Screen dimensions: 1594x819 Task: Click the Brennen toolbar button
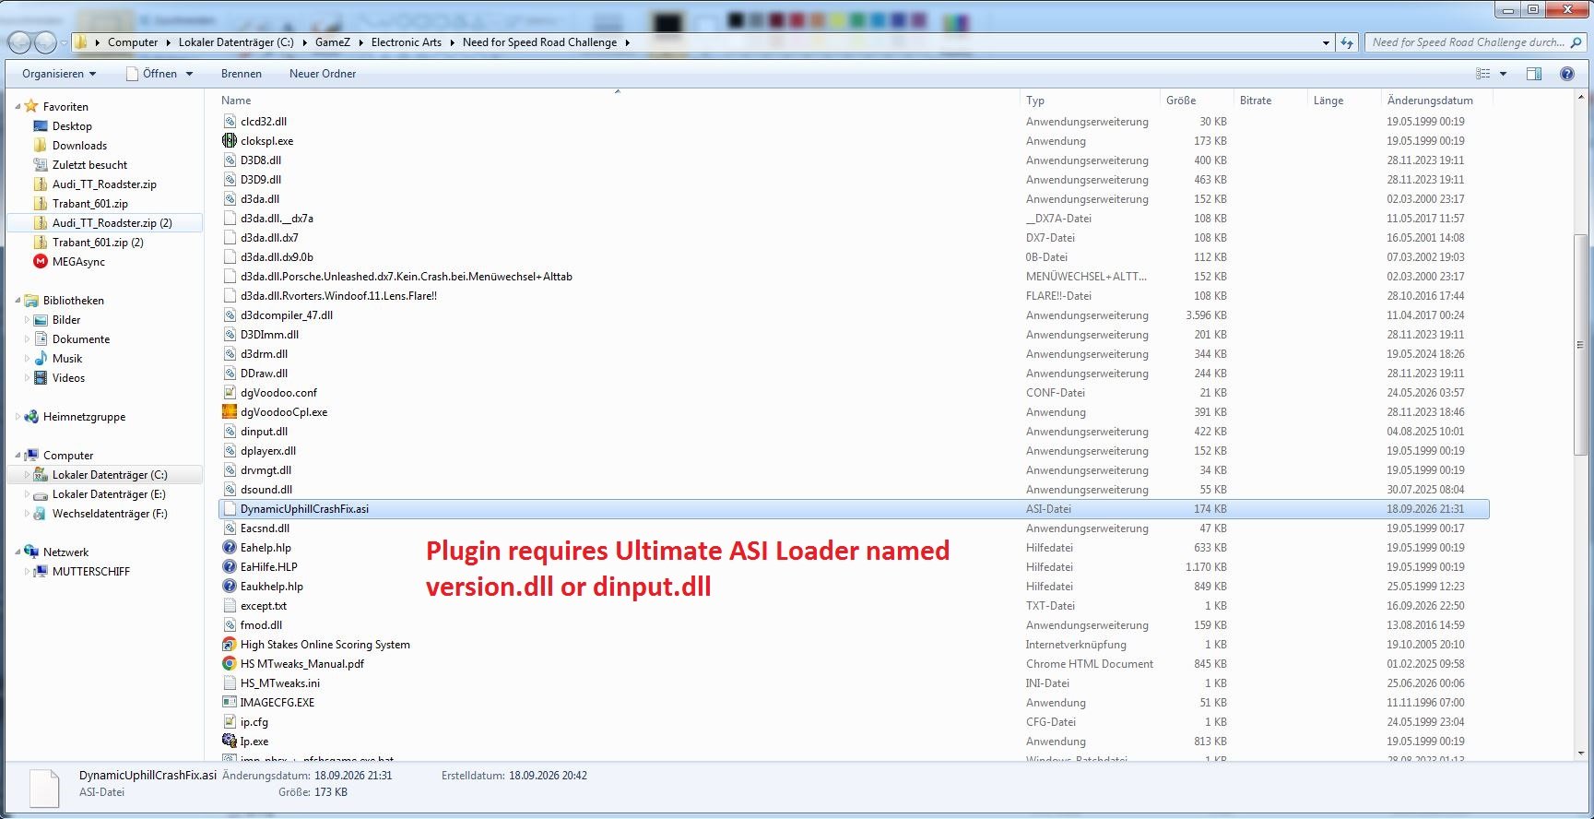click(x=242, y=74)
